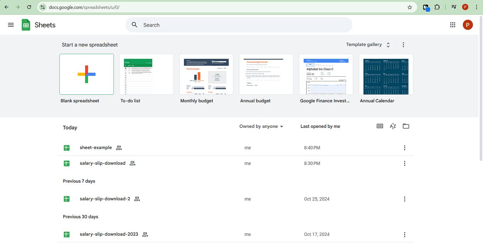The height and width of the screenshot is (243, 483).
Task: Open the Owned by anyone filter
Action: point(261,126)
